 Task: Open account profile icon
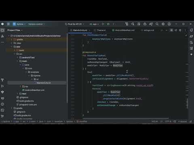pyautogui.click(x=169, y=24)
